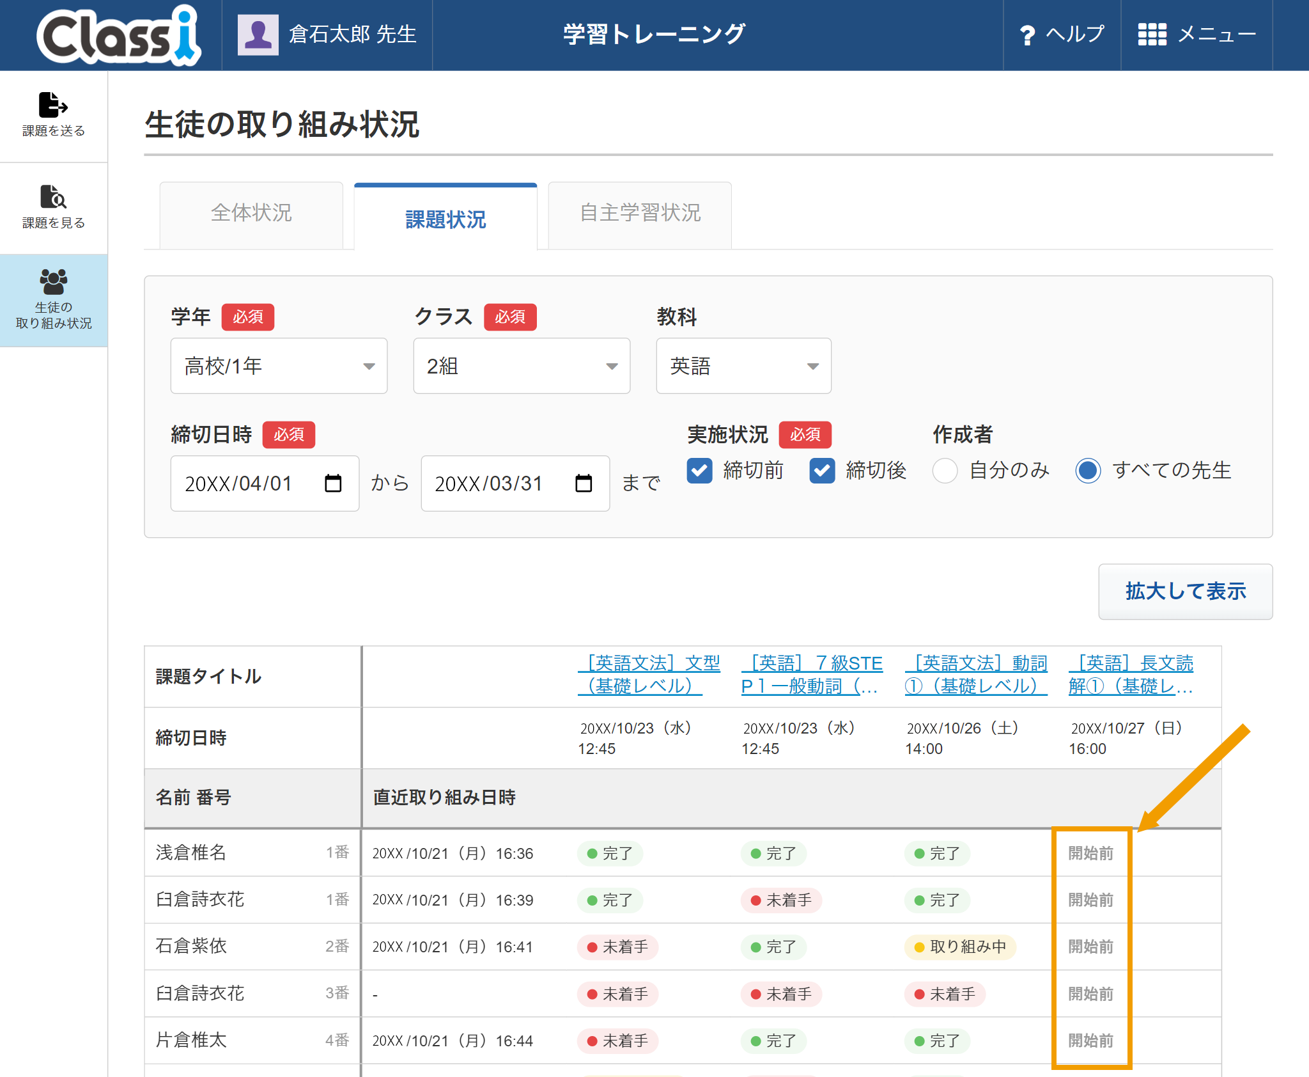
Task: Open the 学年 dropdown showing 高校/1年
Action: pyautogui.click(x=279, y=366)
